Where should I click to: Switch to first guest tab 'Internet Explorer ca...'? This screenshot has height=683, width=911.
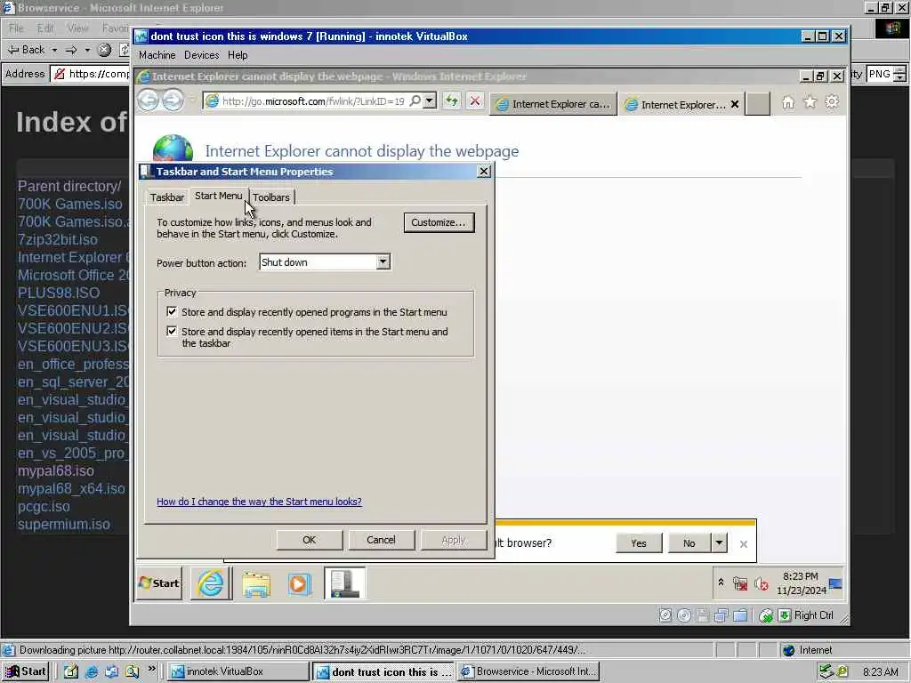pos(553,104)
